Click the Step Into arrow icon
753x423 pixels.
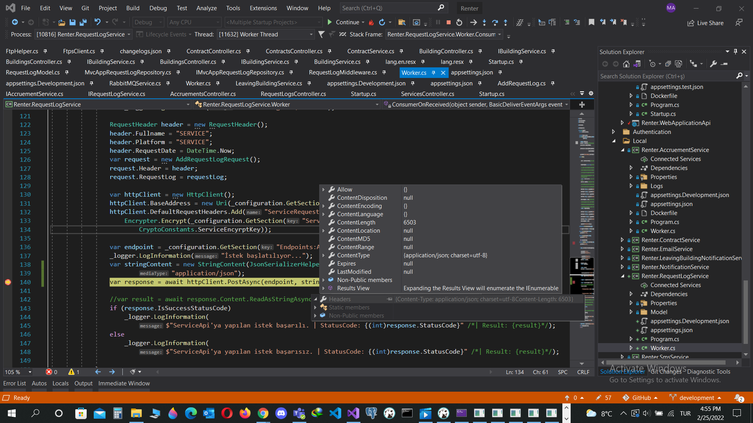(484, 22)
